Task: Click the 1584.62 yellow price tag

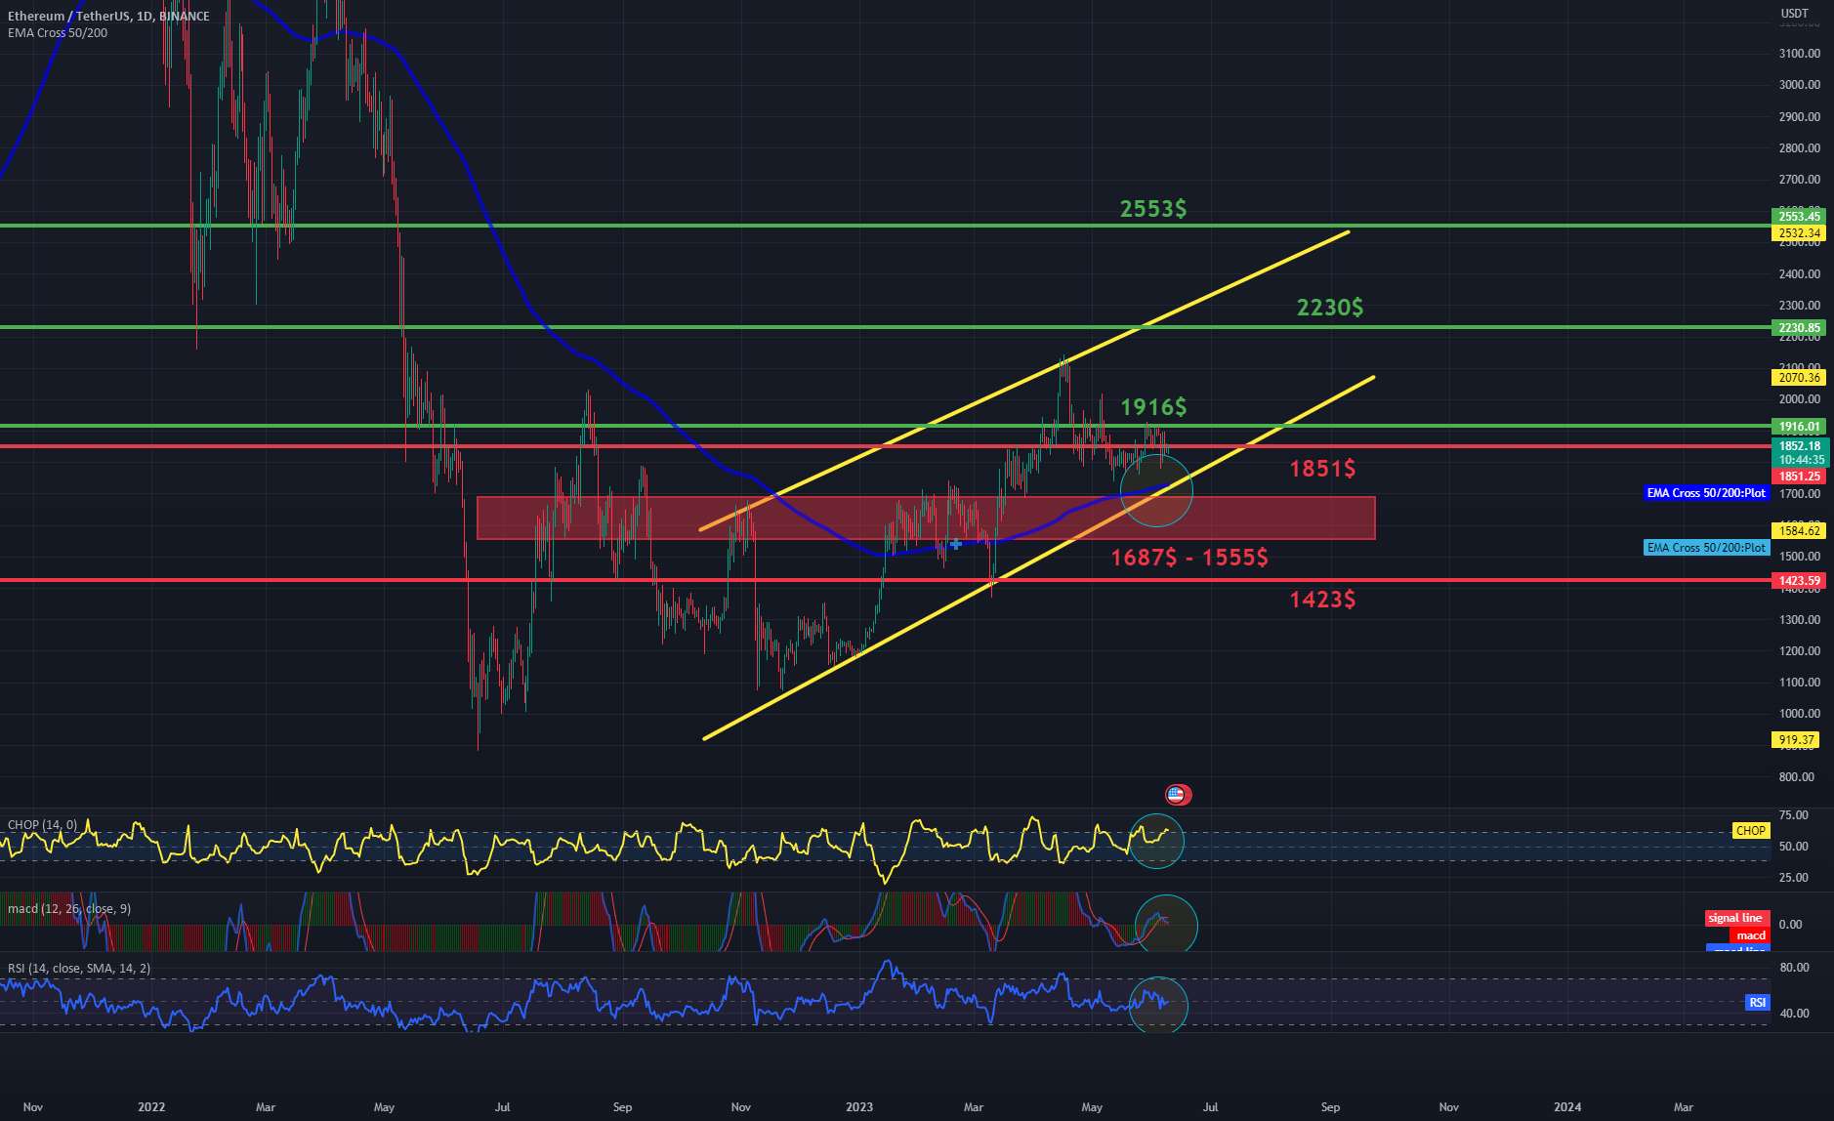Action: [x=1797, y=531]
